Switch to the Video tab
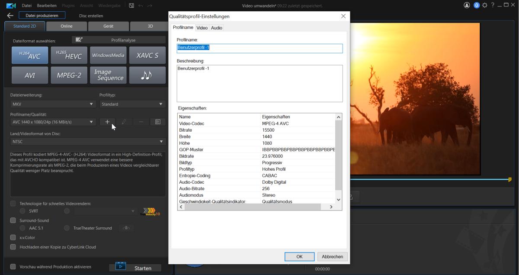 click(x=202, y=28)
